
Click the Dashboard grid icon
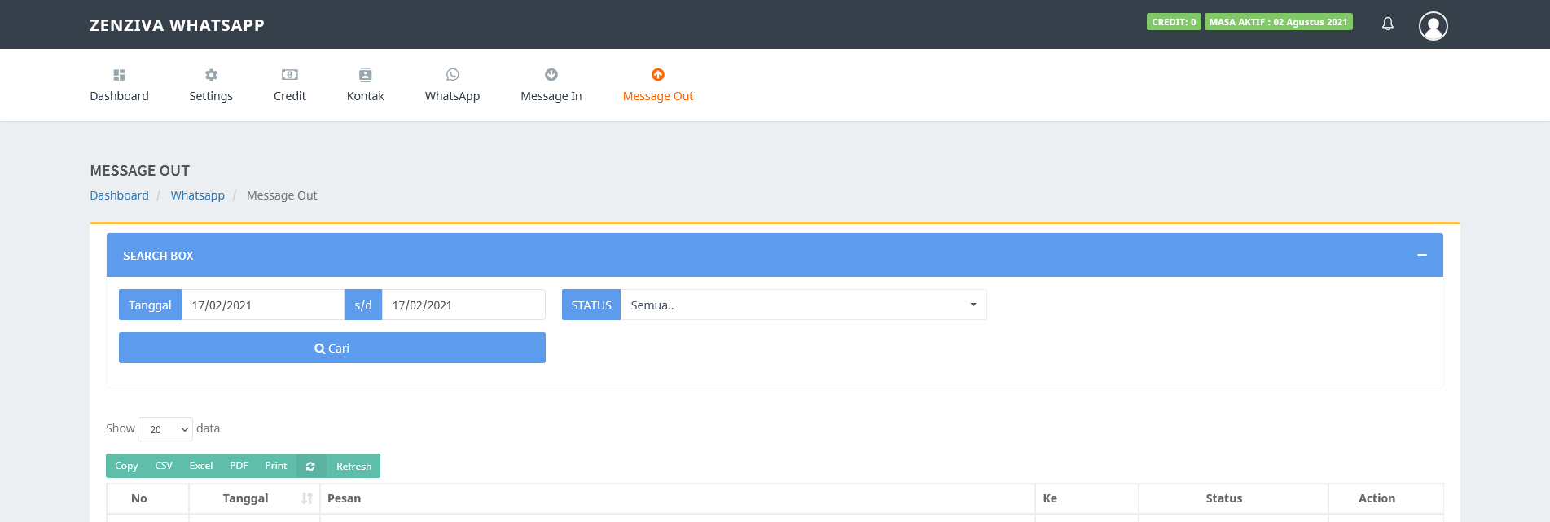coord(119,75)
